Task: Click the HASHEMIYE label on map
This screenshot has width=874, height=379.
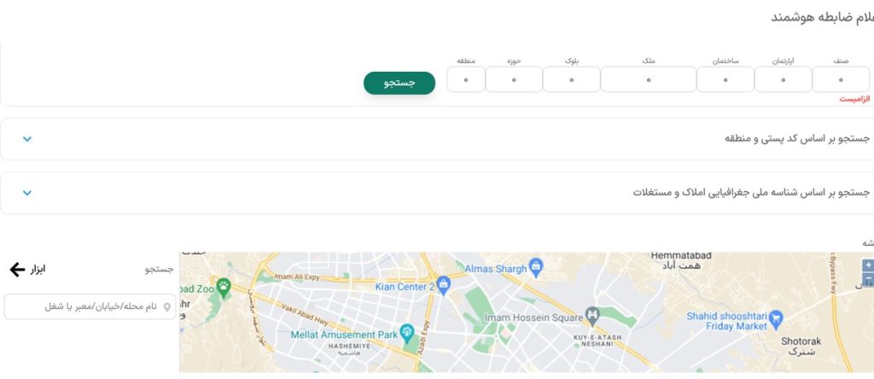Action: (x=349, y=346)
